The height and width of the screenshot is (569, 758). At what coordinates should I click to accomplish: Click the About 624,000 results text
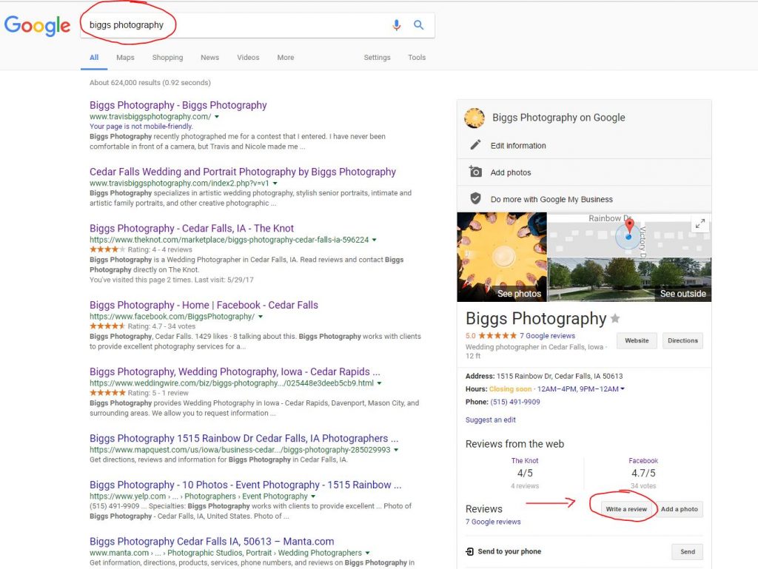click(150, 83)
